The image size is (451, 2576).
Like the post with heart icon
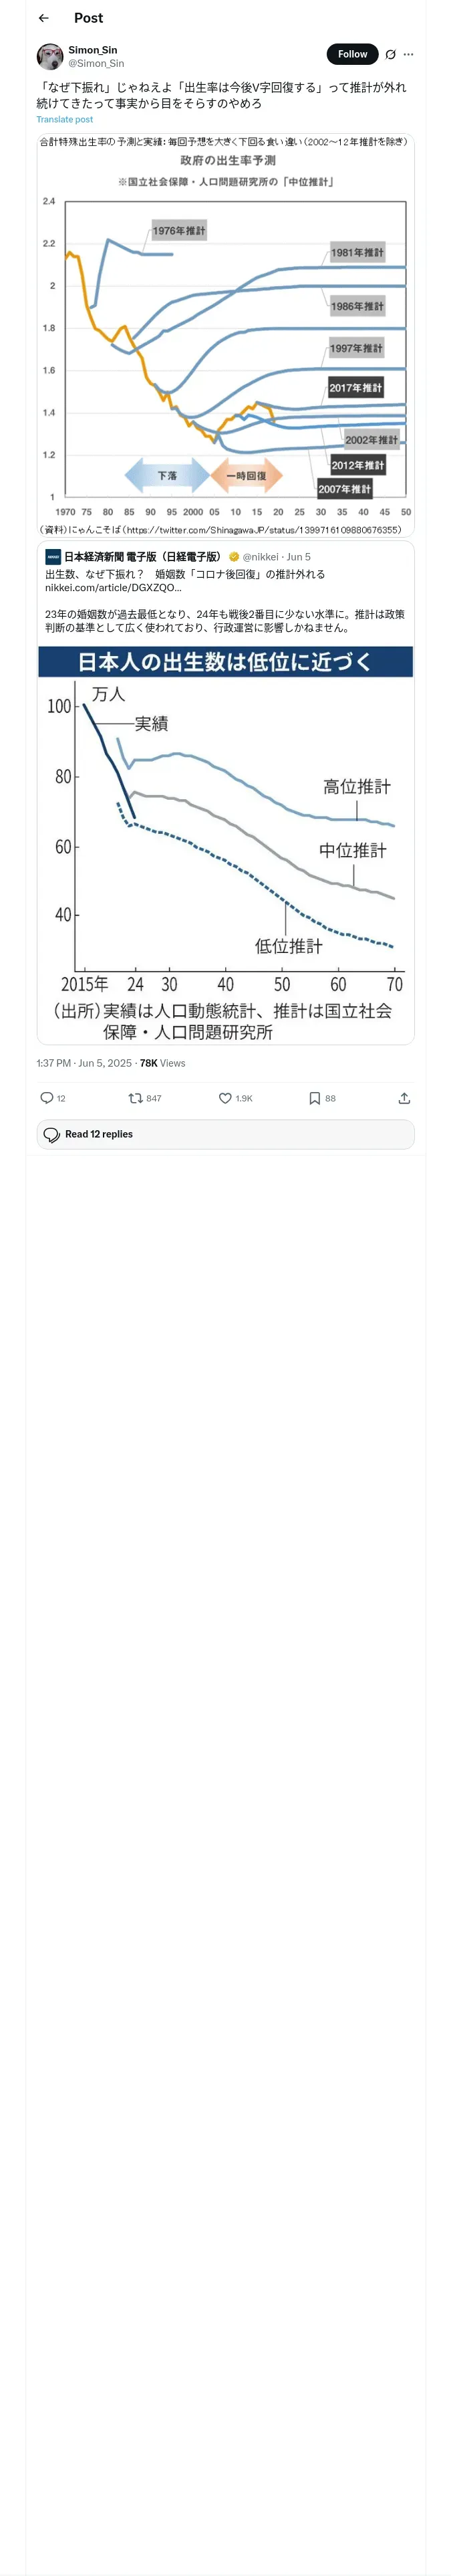(x=225, y=1098)
